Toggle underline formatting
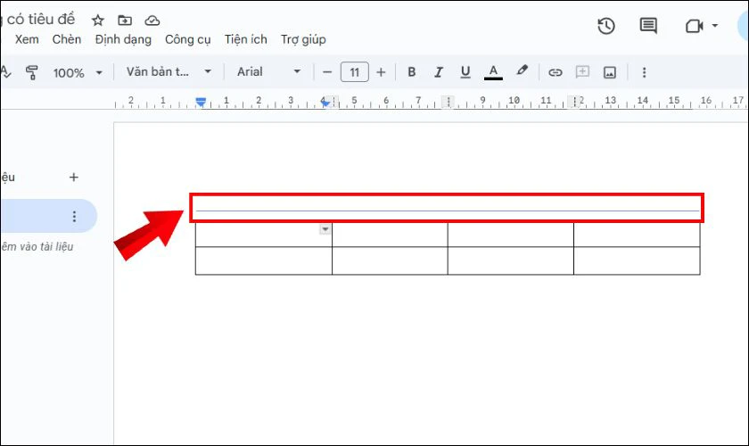This screenshot has width=749, height=446. tap(465, 72)
